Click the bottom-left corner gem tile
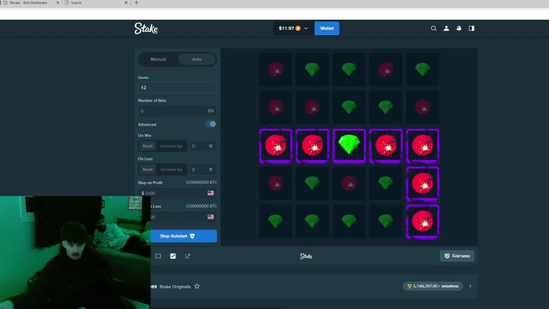Image resolution: width=549 pixels, height=309 pixels. pos(276,221)
